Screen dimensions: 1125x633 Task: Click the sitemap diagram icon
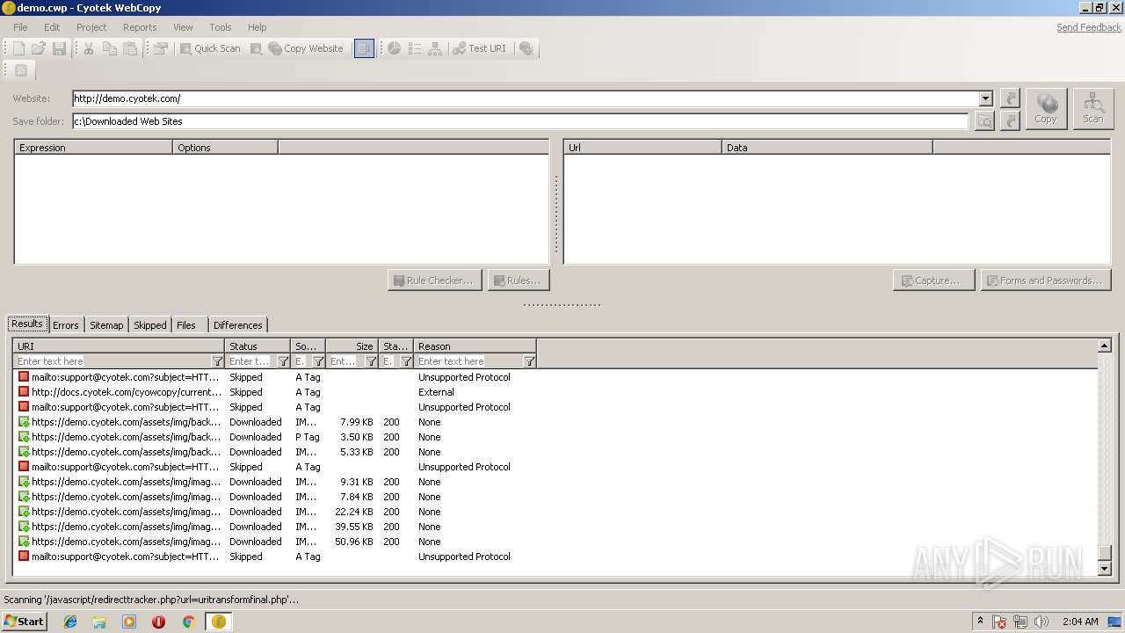(x=435, y=48)
